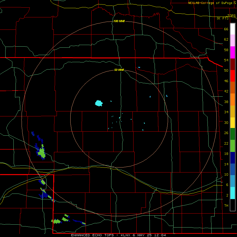Click the '50 NMI' range ring label
The height and width of the screenshot is (237, 237).
(119, 70)
